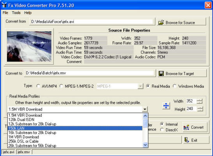Select the MPEG-1/MPEG-2 type radio button
The height and width of the screenshot is (156, 213).
61,86
